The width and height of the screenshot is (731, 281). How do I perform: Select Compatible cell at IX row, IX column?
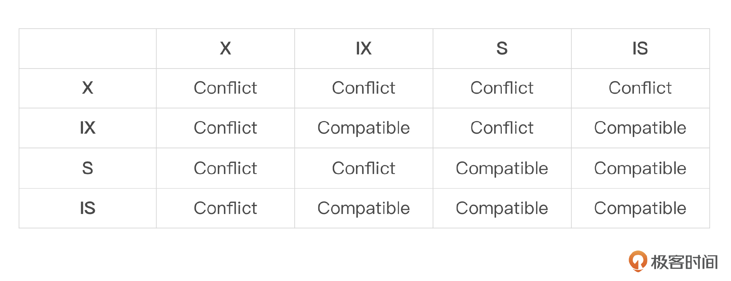click(x=364, y=128)
